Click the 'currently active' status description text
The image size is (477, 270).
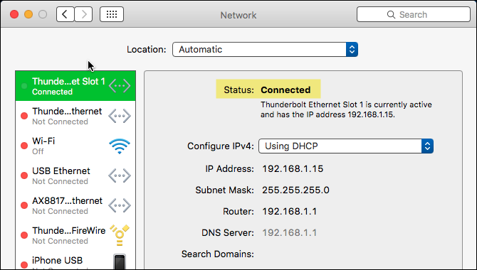(346, 109)
